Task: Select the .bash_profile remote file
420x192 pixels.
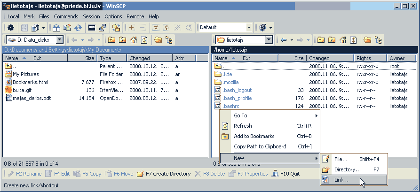Action: (237, 98)
